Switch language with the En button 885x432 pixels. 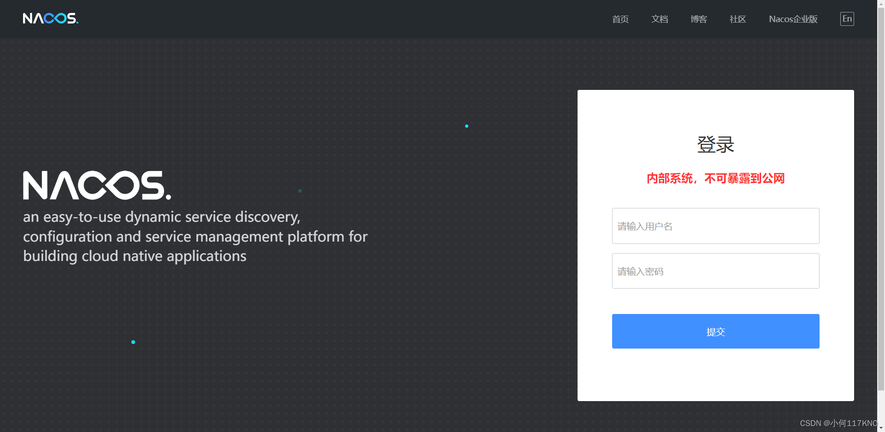tap(847, 19)
